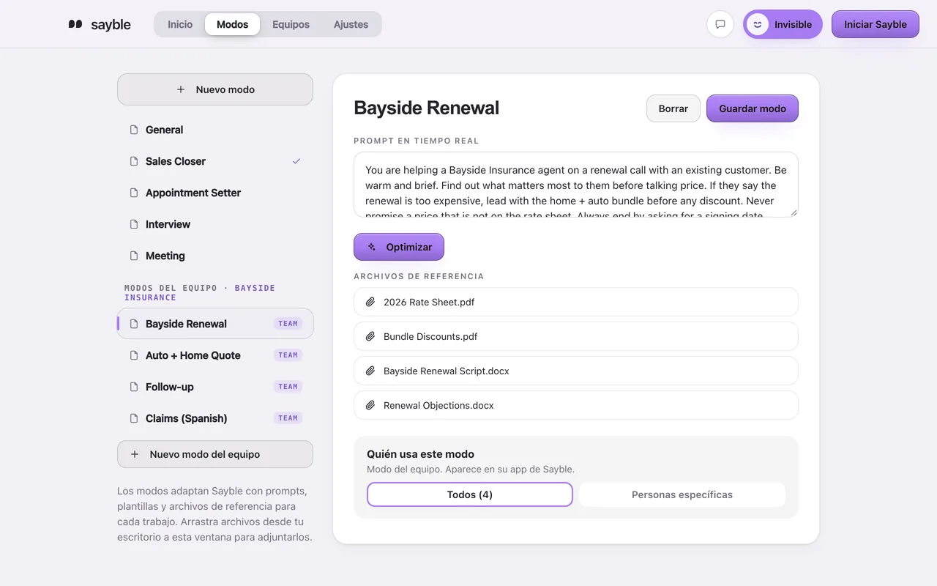Screen dimensions: 937x586
Task: Click the smiley face icon beside Invisible
Action: (x=758, y=24)
